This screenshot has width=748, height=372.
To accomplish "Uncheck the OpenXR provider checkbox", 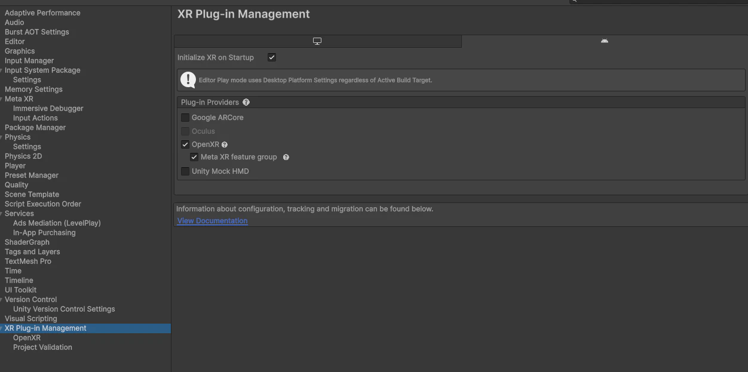I will point(185,145).
